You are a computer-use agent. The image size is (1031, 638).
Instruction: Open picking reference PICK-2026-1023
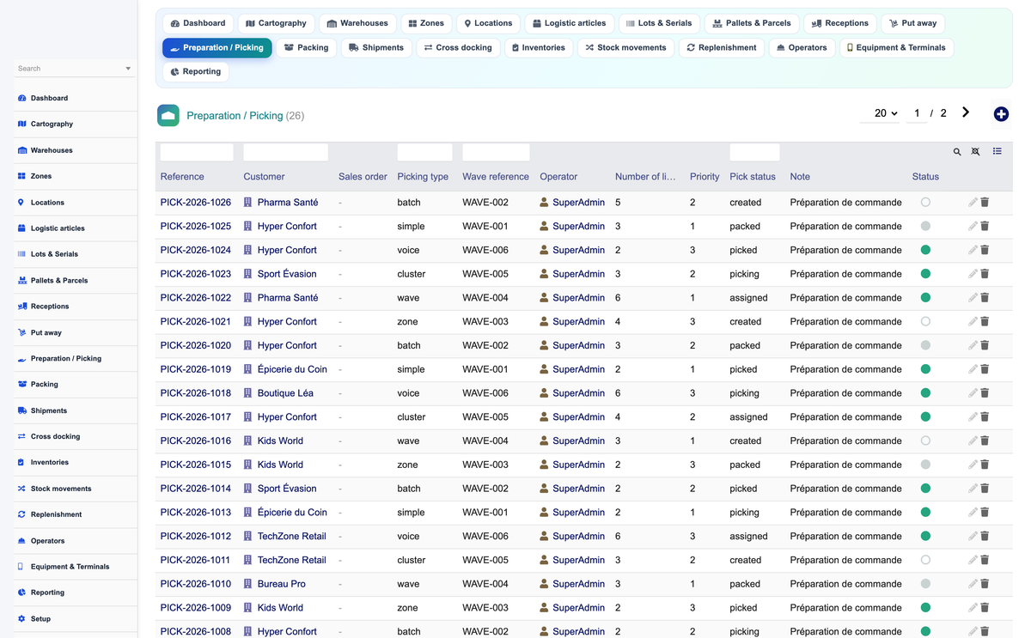pyautogui.click(x=195, y=274)
